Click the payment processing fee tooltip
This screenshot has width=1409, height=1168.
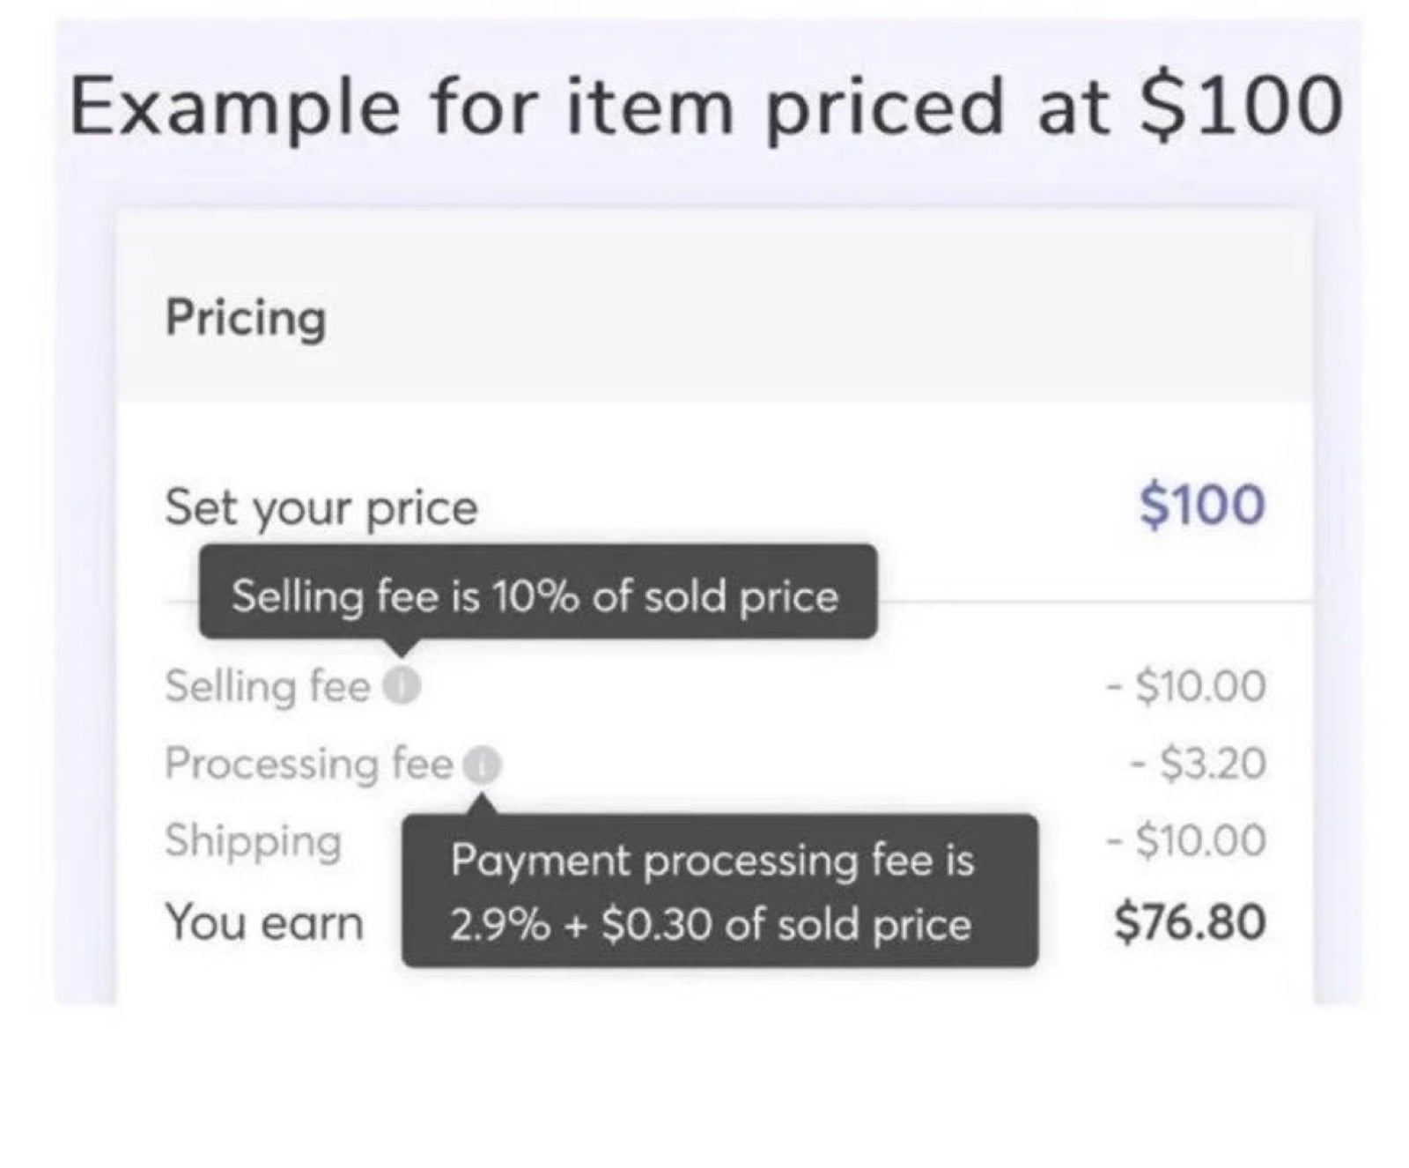(719, 891)
